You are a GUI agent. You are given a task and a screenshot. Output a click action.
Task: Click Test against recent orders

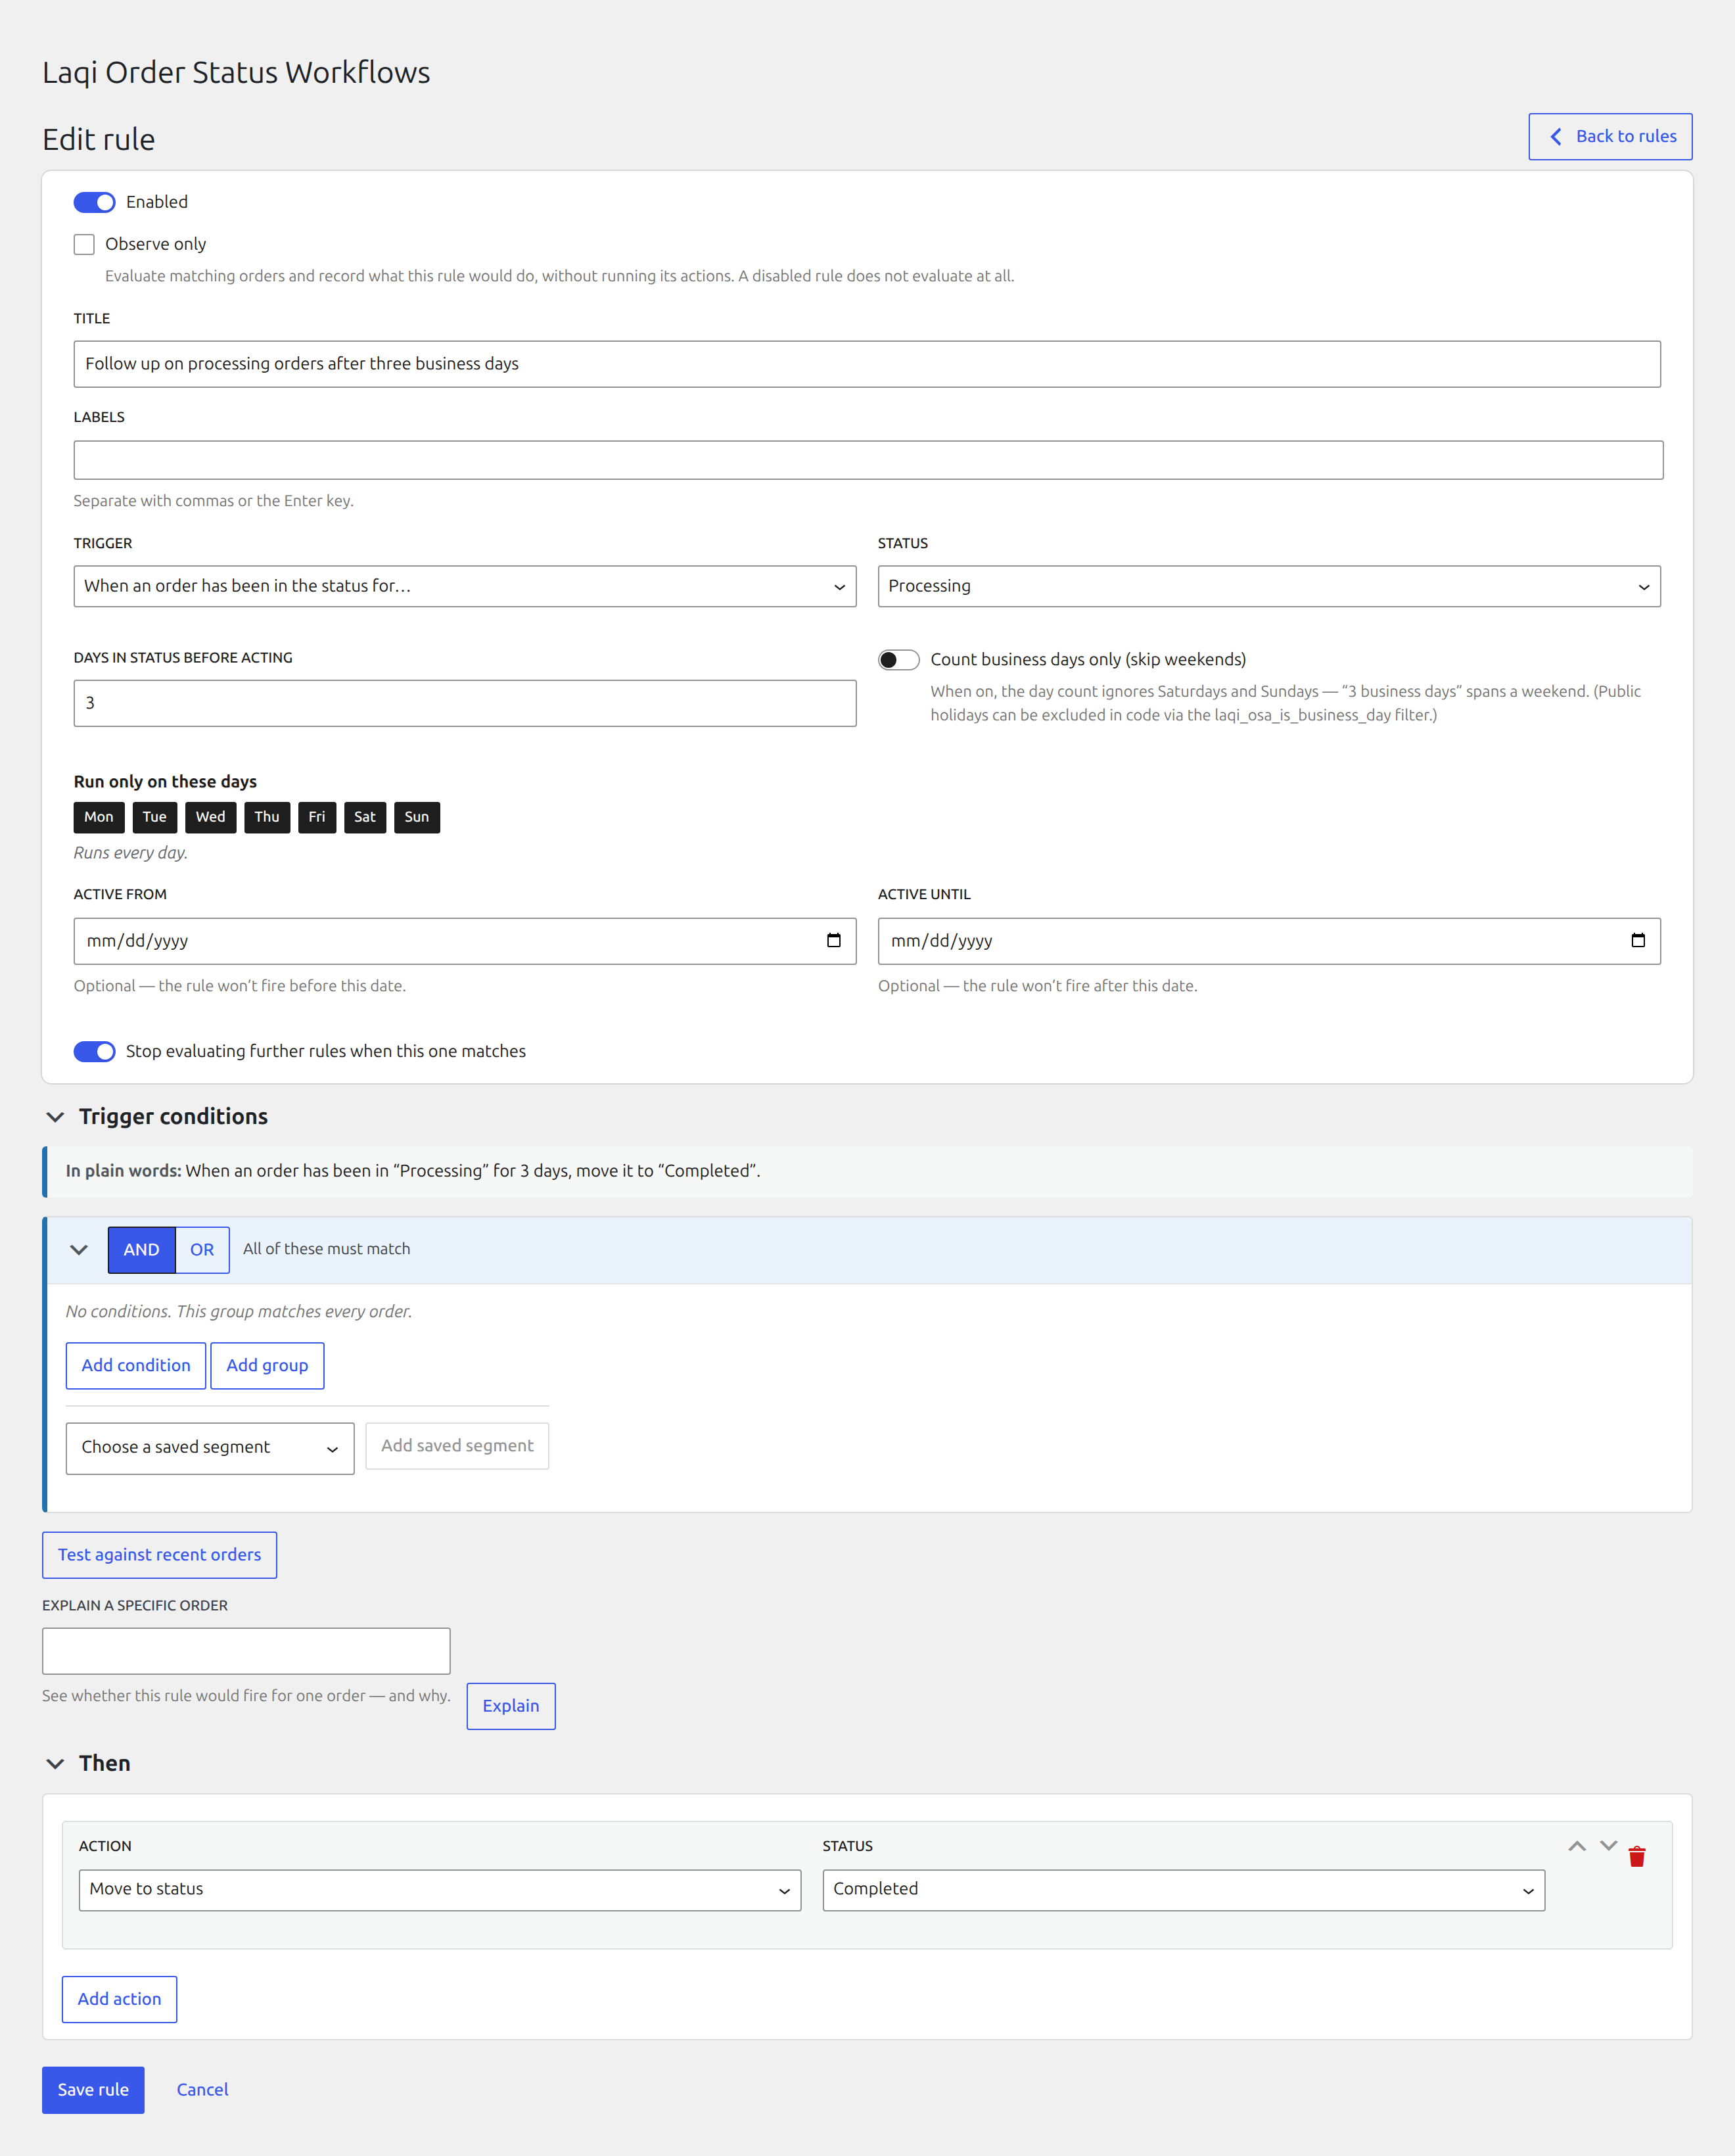point(159,1556)
